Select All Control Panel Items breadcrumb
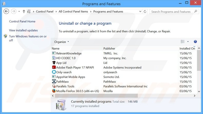Image resolution: width=203 pixels, height=114 pixels. click(x=73, y=12)
